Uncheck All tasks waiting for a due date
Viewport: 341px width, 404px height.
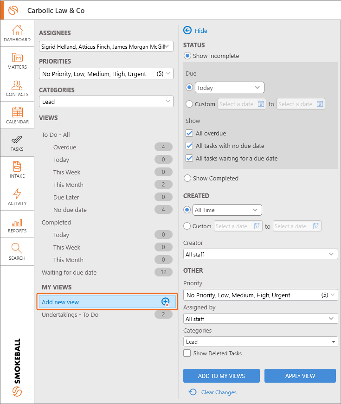coord(189,158)
